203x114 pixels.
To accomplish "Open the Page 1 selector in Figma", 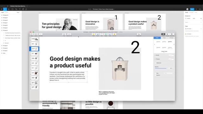I will click(x=18, y=12).
